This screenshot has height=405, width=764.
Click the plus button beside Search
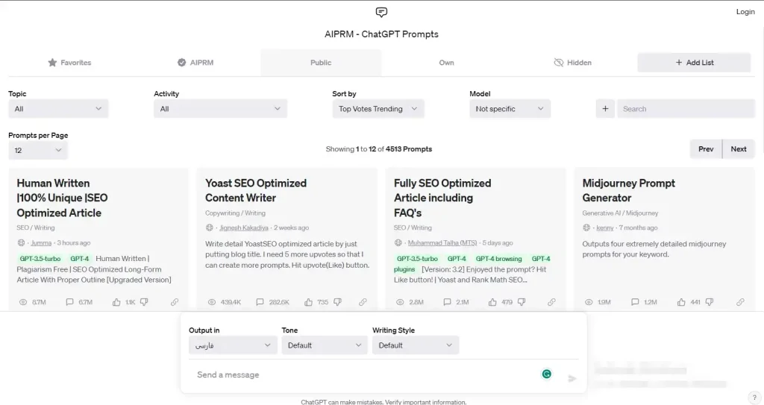tap(605, 109)
